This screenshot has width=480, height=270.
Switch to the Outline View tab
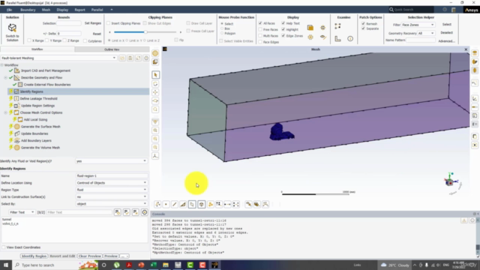tap(112, 49)
